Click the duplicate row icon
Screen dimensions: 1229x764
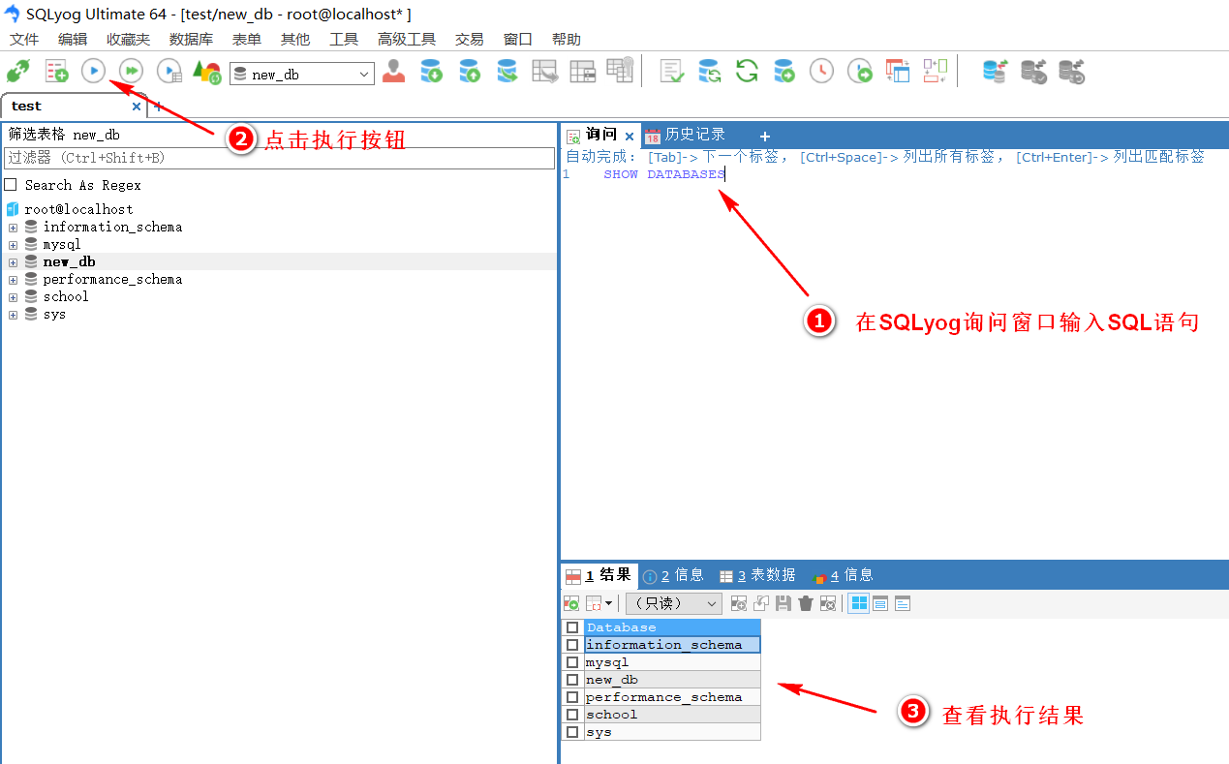[761, 603]
